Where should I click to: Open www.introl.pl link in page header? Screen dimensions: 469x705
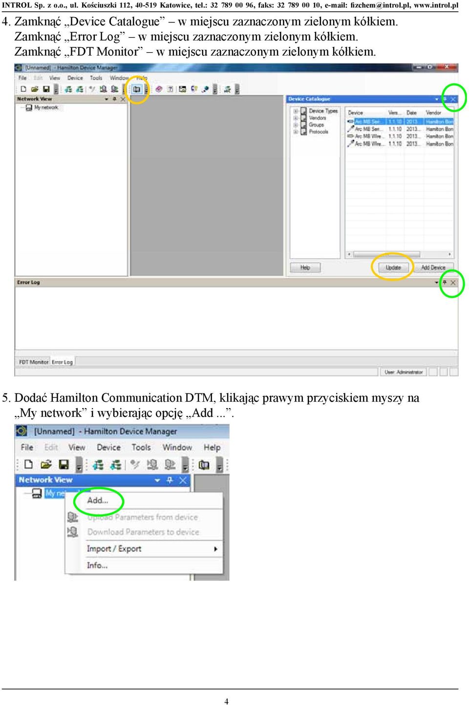(x=436, y=5)
